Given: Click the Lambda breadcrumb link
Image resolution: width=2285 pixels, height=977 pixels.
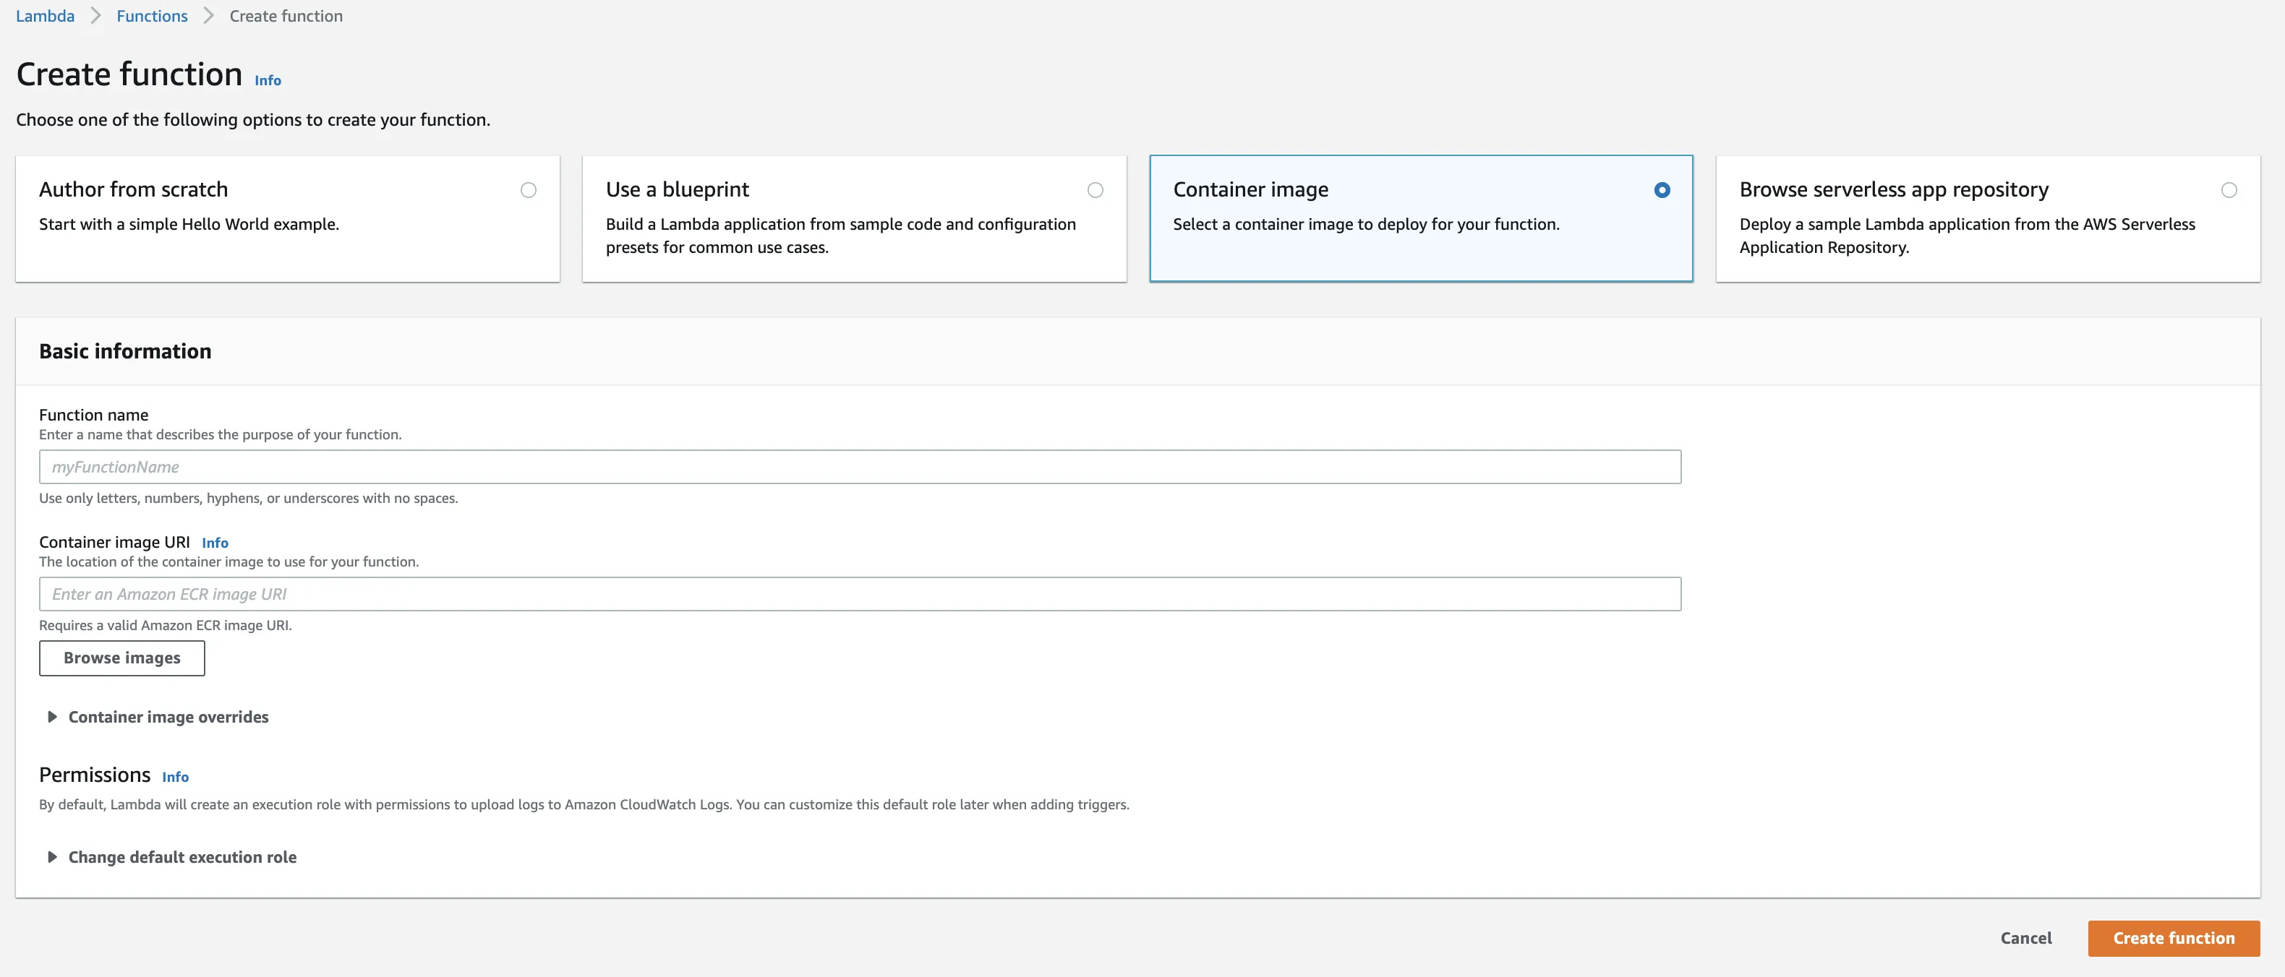Looking at the screenshot, I should (46, 16).
